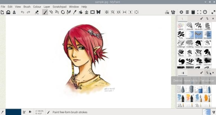Undo the last stroke

tap(22, 12)
